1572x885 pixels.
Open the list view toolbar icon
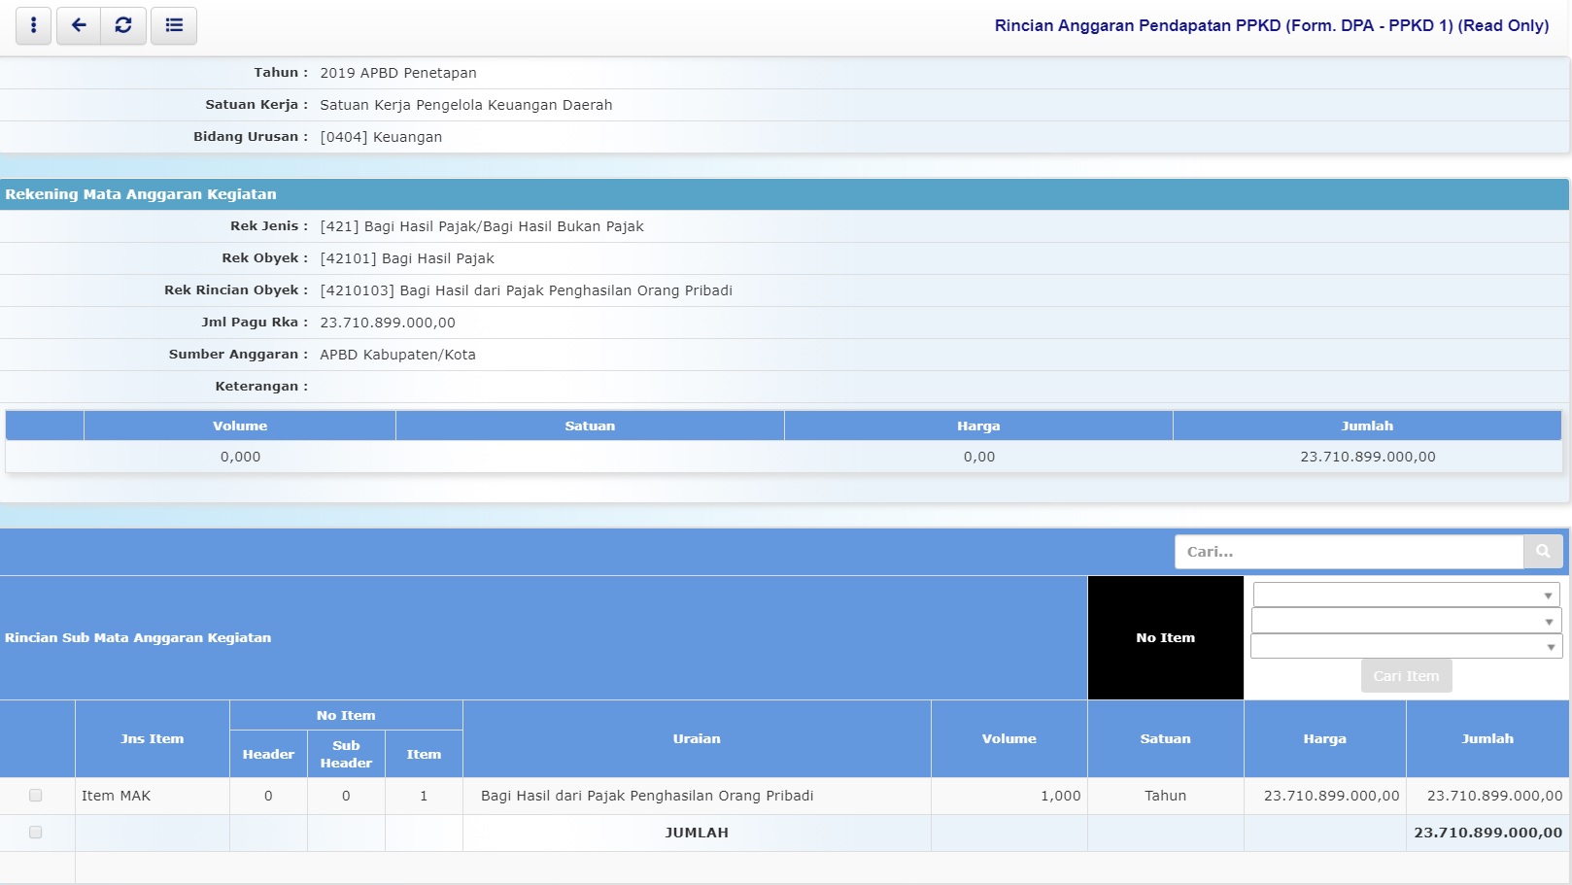click(174, 25)
